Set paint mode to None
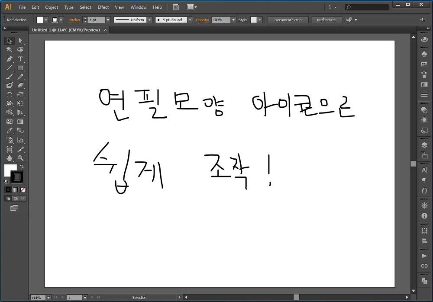This screenshot has width=433, height=302. pos(23,190)
